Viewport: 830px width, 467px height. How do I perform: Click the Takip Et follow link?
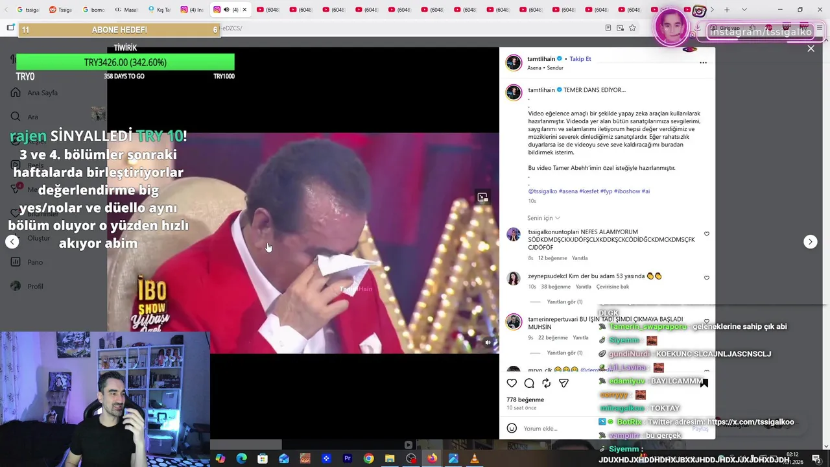click(x=580, y=58)
